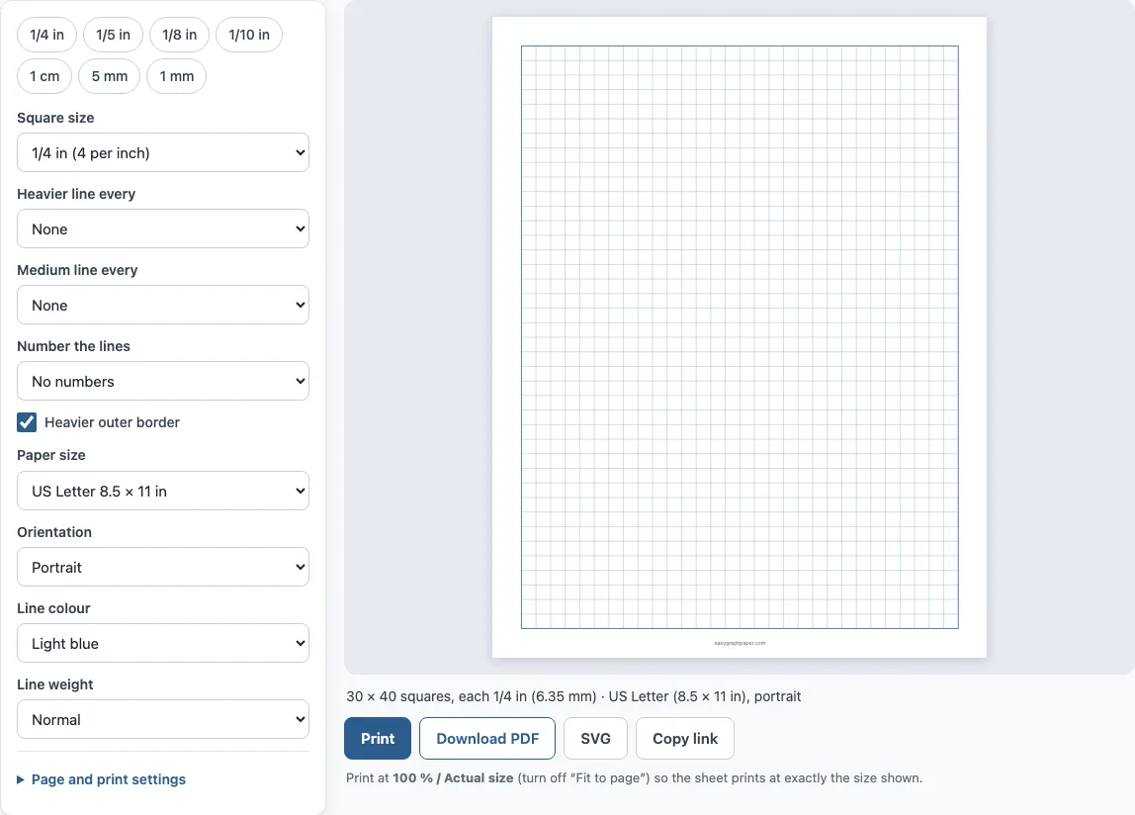Click the 'Print at 100 % / Actual size' note

634,778
